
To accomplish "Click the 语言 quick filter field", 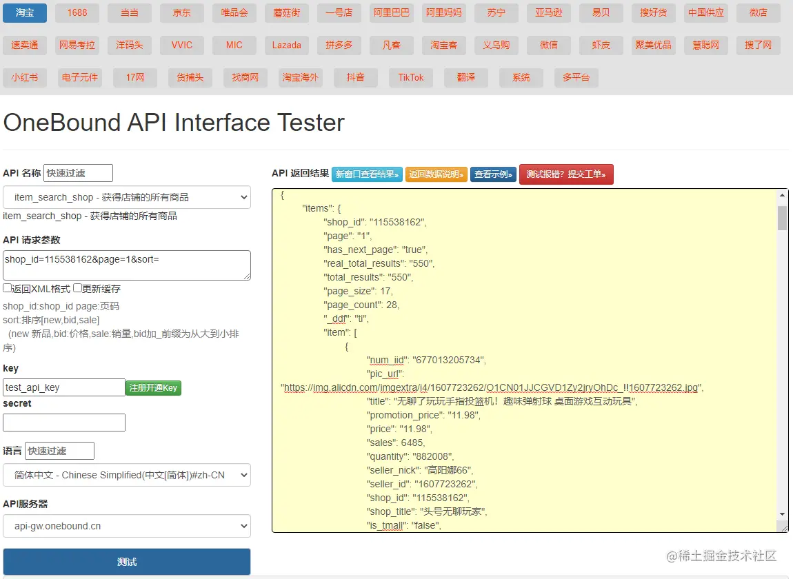I will (x=60, y=451).
